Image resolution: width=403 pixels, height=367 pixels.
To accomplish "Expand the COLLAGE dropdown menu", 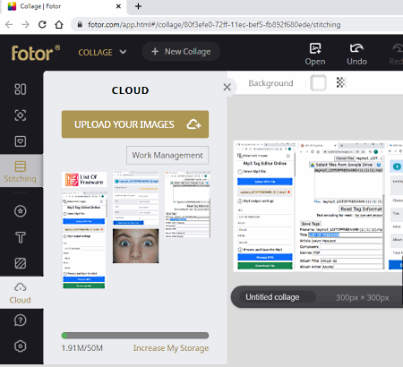I will [102, 52].
